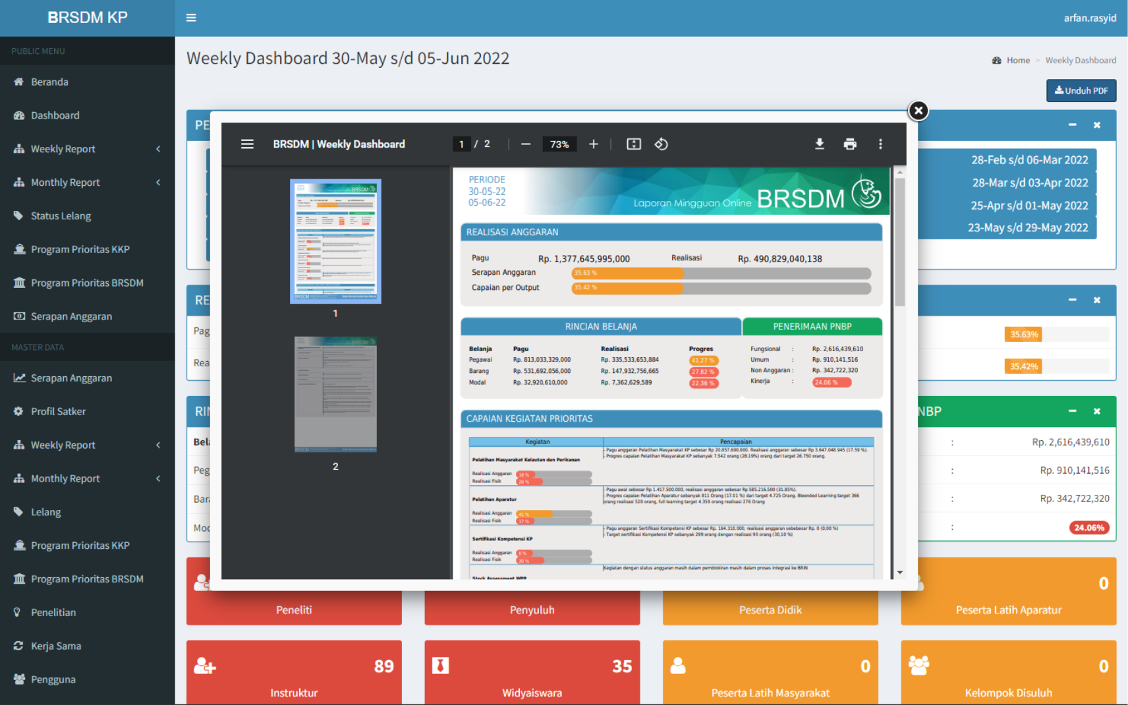The height and width of the screenshot is (705, 1128).
Task: Toggle the main sidebar hamburger menu
Action: 191,18
